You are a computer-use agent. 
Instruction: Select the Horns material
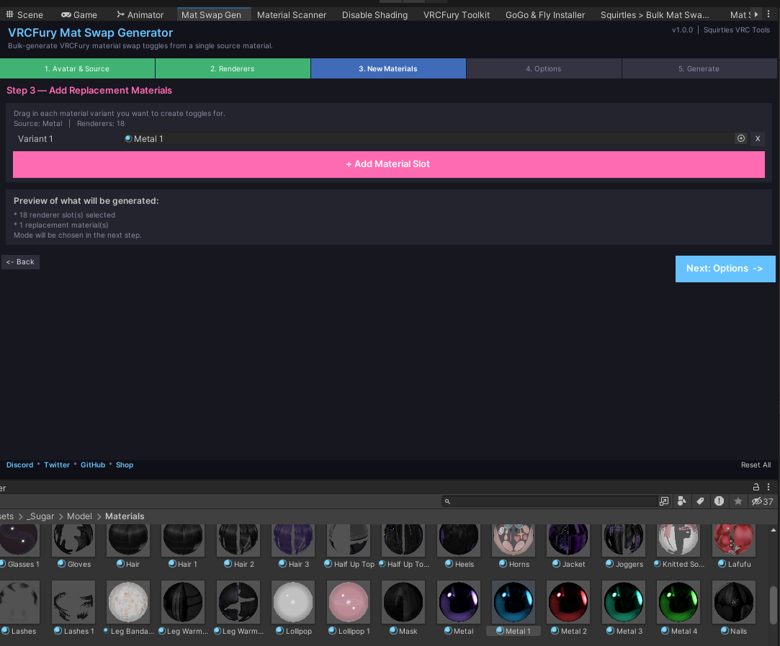(x=514, y=546)
